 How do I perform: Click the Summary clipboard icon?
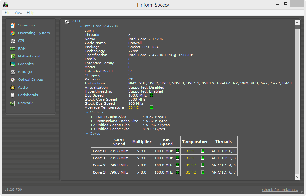click(13, 25)
